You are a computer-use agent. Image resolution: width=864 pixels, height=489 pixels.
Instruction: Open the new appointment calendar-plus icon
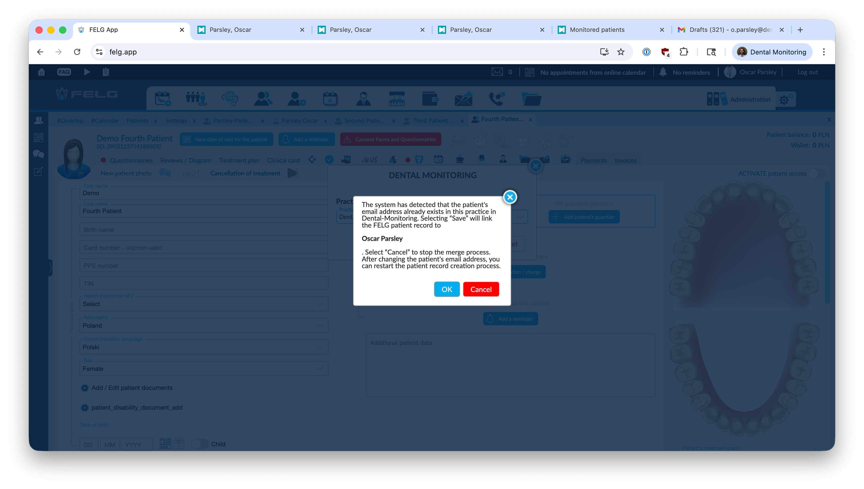[163, 99]
